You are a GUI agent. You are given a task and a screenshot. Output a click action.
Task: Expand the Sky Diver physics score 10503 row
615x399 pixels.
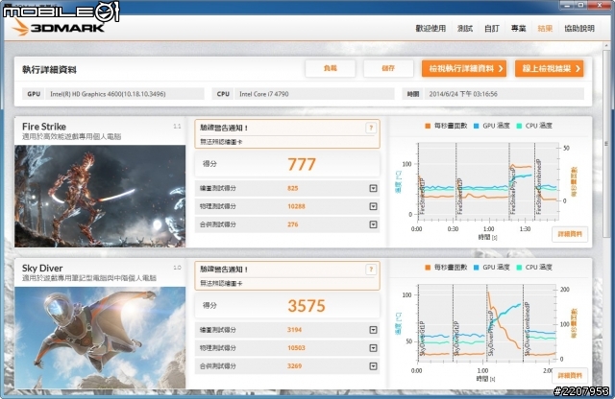coord(373,348)
